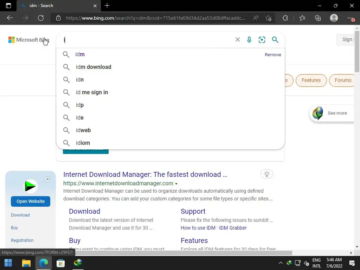Show hidden system tray icons
This screenshot has height=270, width=360.
coord(281,263)
